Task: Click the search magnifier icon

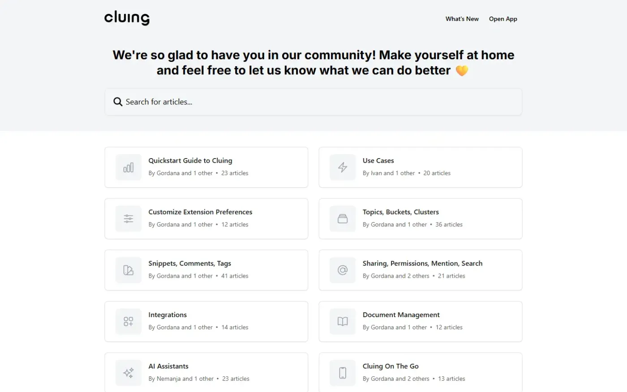Action: [118, 102]
